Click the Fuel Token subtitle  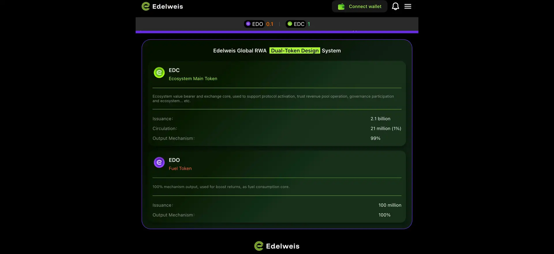(x=180, y=169)
